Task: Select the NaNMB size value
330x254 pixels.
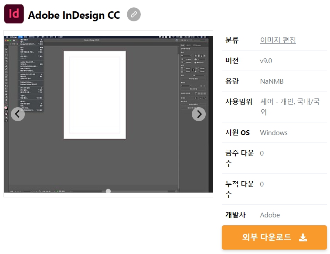Action: [272, 81]
